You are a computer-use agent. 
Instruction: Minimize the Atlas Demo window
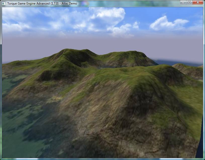[x=183, y=3]
